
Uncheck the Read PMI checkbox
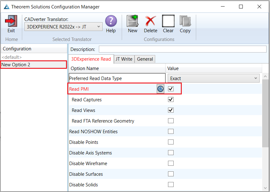pos(171,89)
